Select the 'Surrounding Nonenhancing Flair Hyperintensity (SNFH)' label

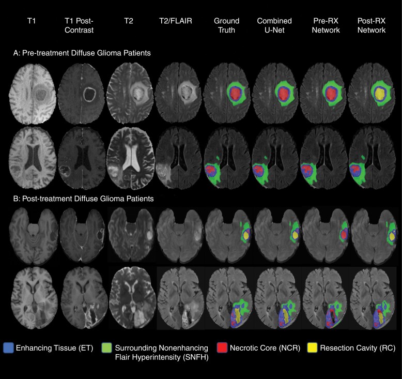coord(162,353)
